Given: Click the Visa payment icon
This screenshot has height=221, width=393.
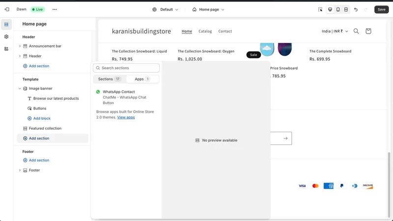Looking at the screenshot, I should [302, 186].
